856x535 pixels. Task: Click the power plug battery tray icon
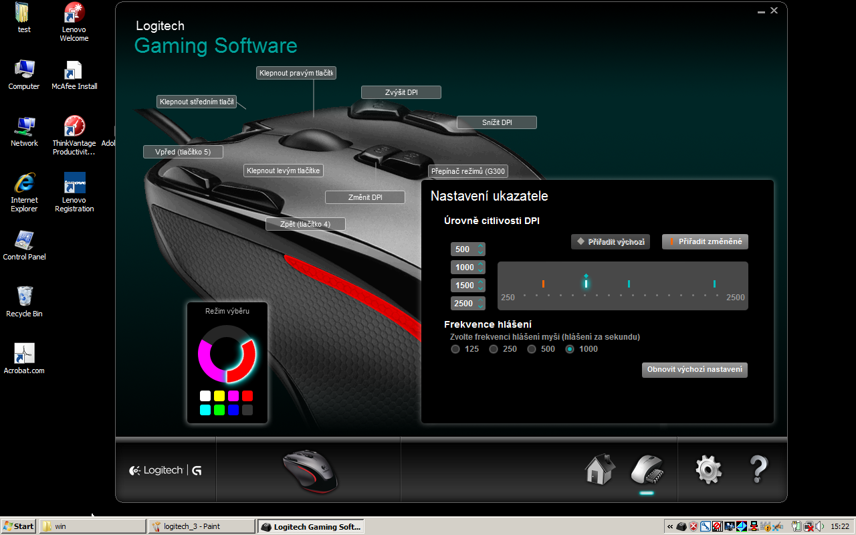point(796,526)
